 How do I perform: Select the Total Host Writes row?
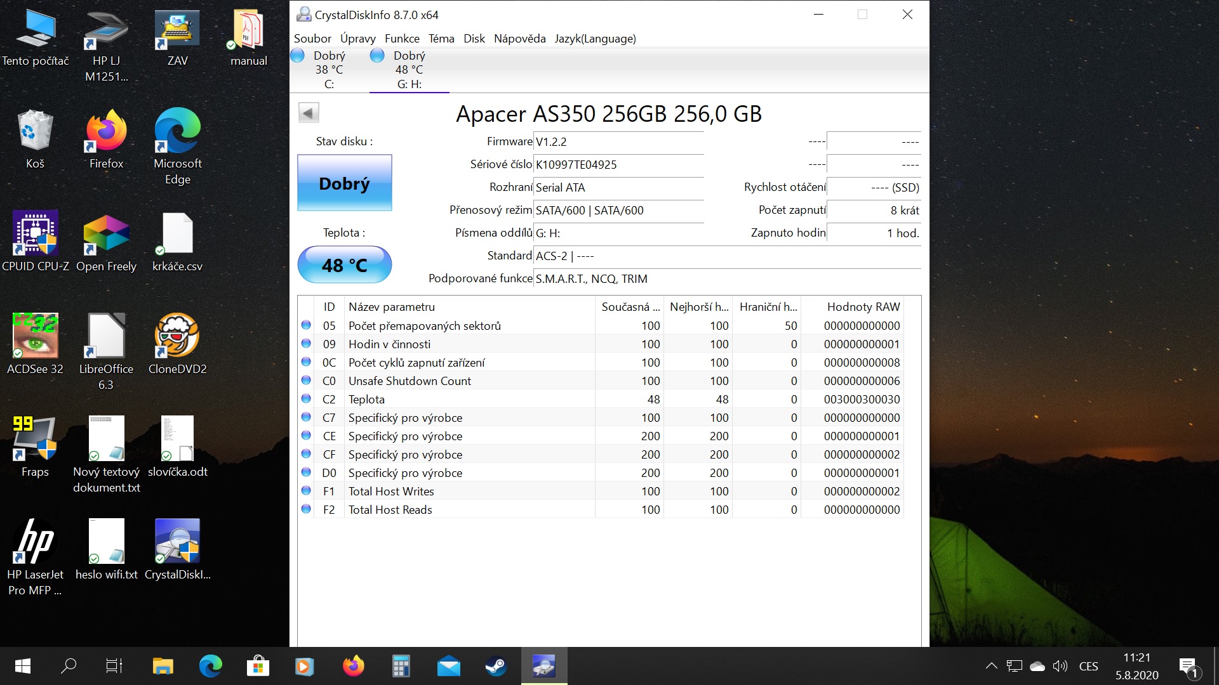[x=391, y=491]
